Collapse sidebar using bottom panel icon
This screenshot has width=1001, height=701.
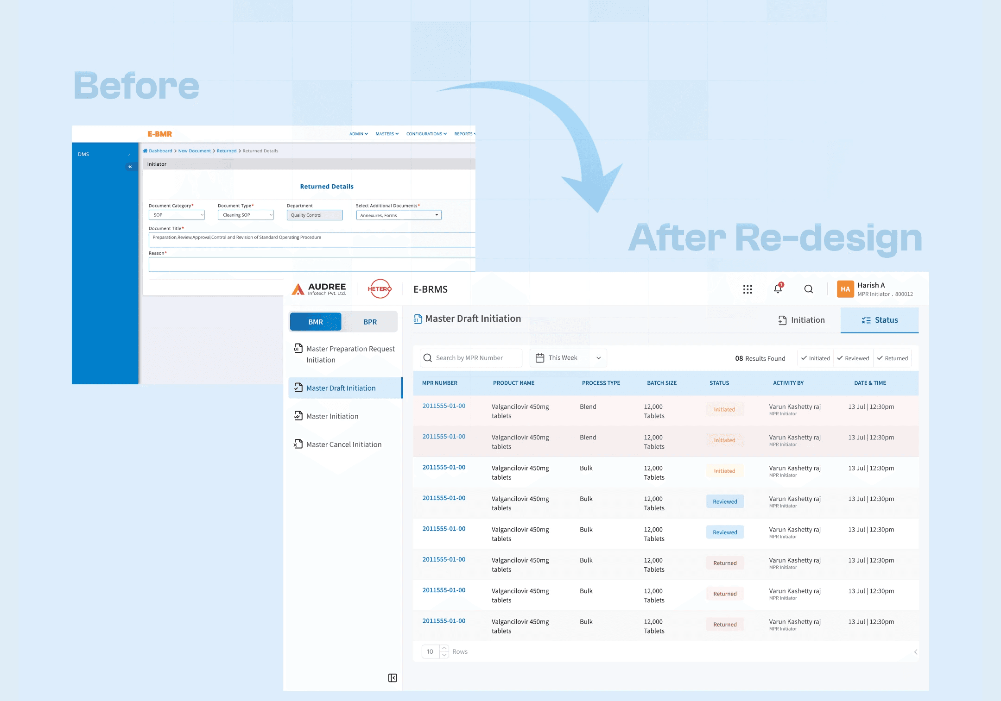393,678
